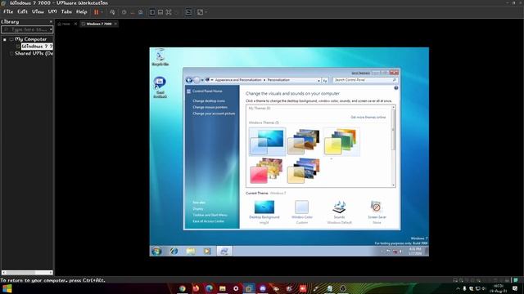The height and width of the screenshot is (294, 524).
Task: Open the console view toolbar icon
Action: pyautogui.click(x=188, y=12)
